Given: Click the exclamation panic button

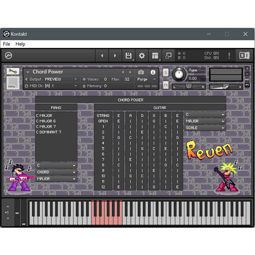Looking at the screenshot, I should point(229,56).
